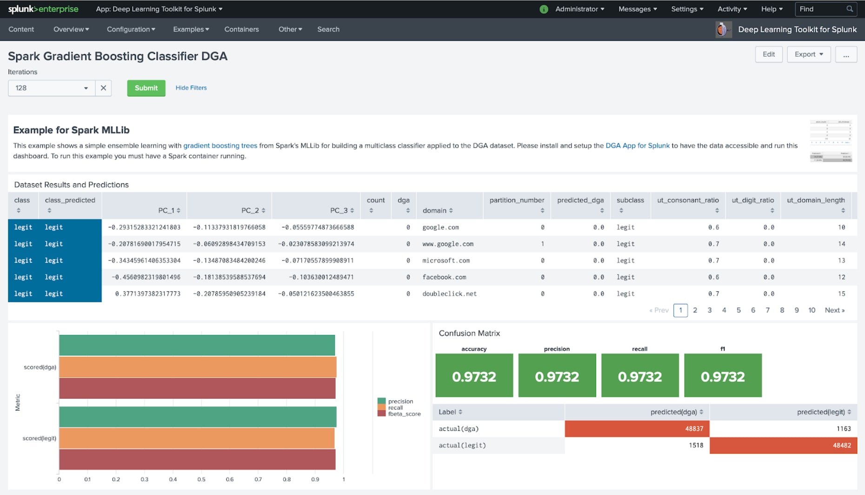Viewport: 865px width, 495px height.
Task: Open the Content nav item
Action: [x=21, y=29]
